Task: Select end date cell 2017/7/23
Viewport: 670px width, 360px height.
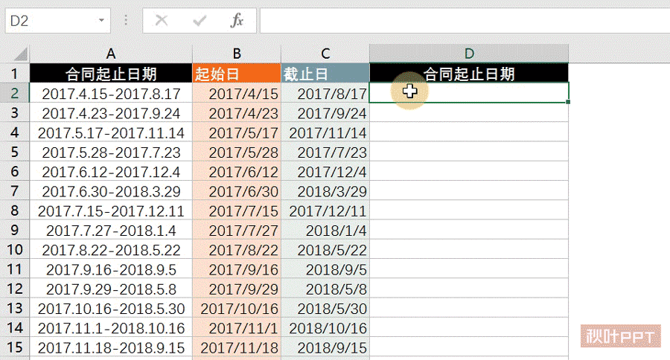Action: [325, 152]
